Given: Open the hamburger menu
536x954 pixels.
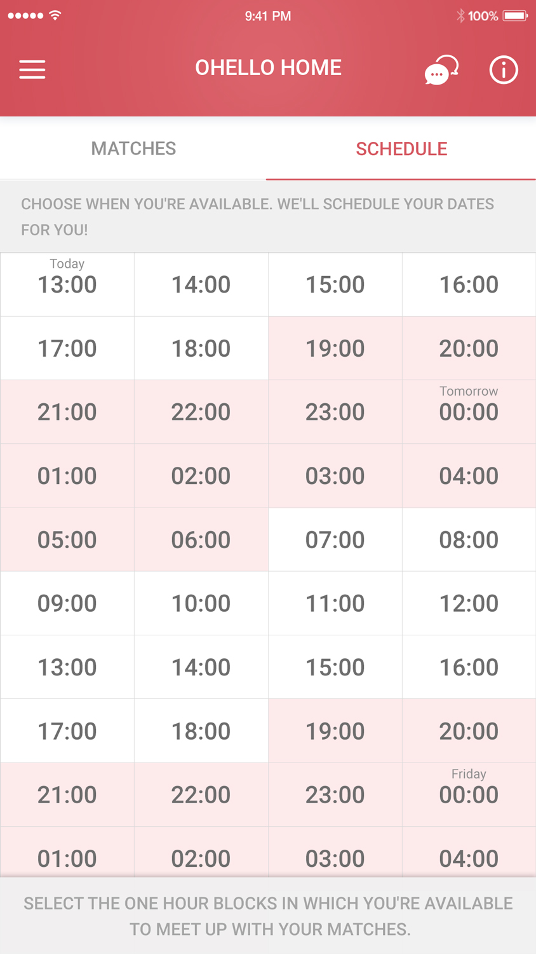Looking at the screenshot, I should point(32,69).
